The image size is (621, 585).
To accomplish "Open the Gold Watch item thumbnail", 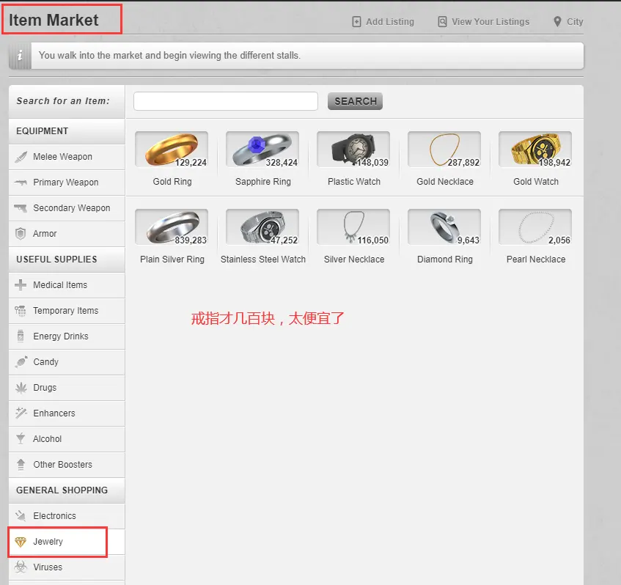I will click(535, 150).
